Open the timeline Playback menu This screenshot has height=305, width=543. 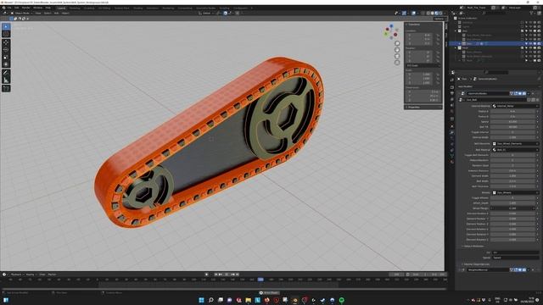tap(16, 274)
